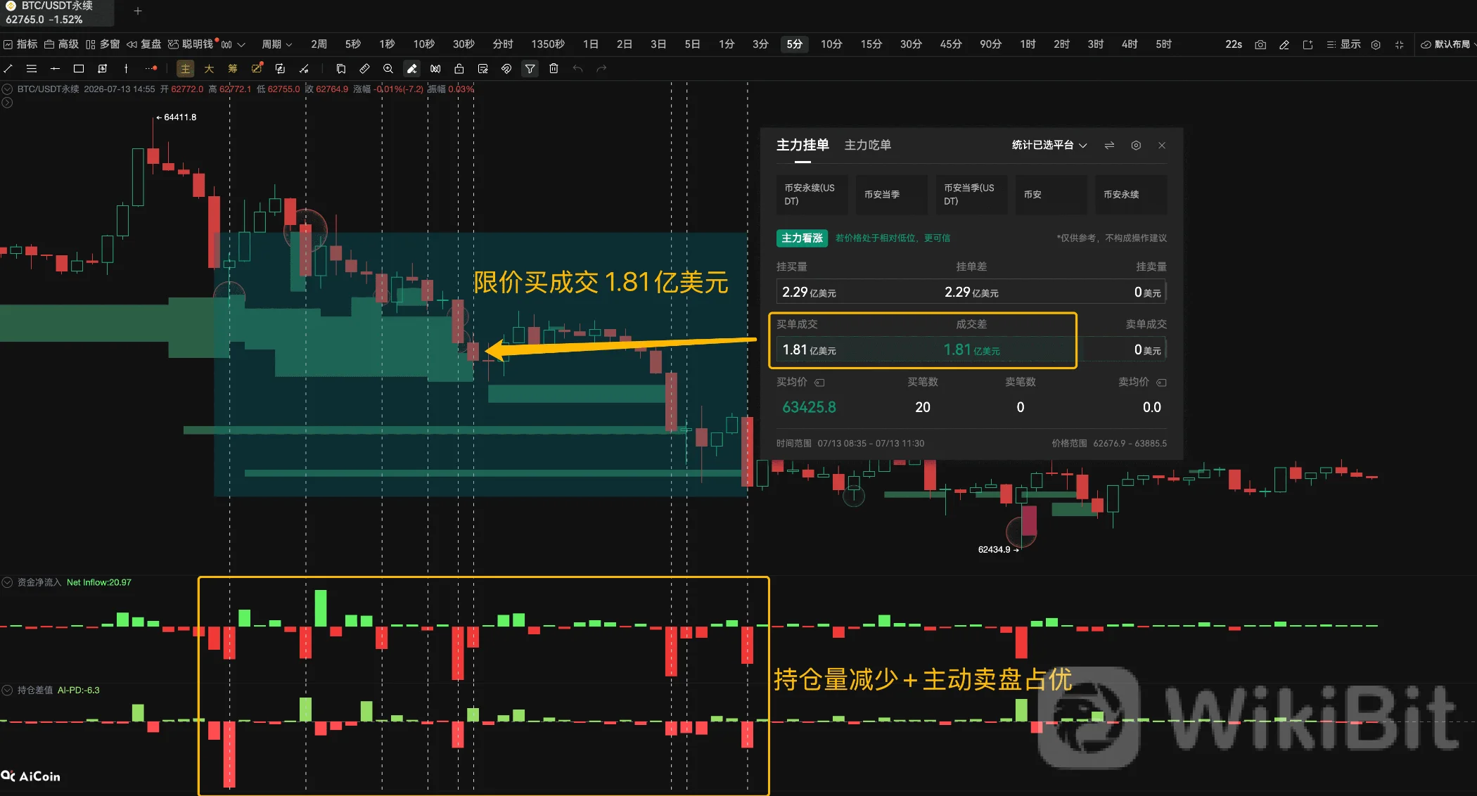Select the 币安 platform chip
This screenshot has width=1477, height=796.
pos(1051,195)
